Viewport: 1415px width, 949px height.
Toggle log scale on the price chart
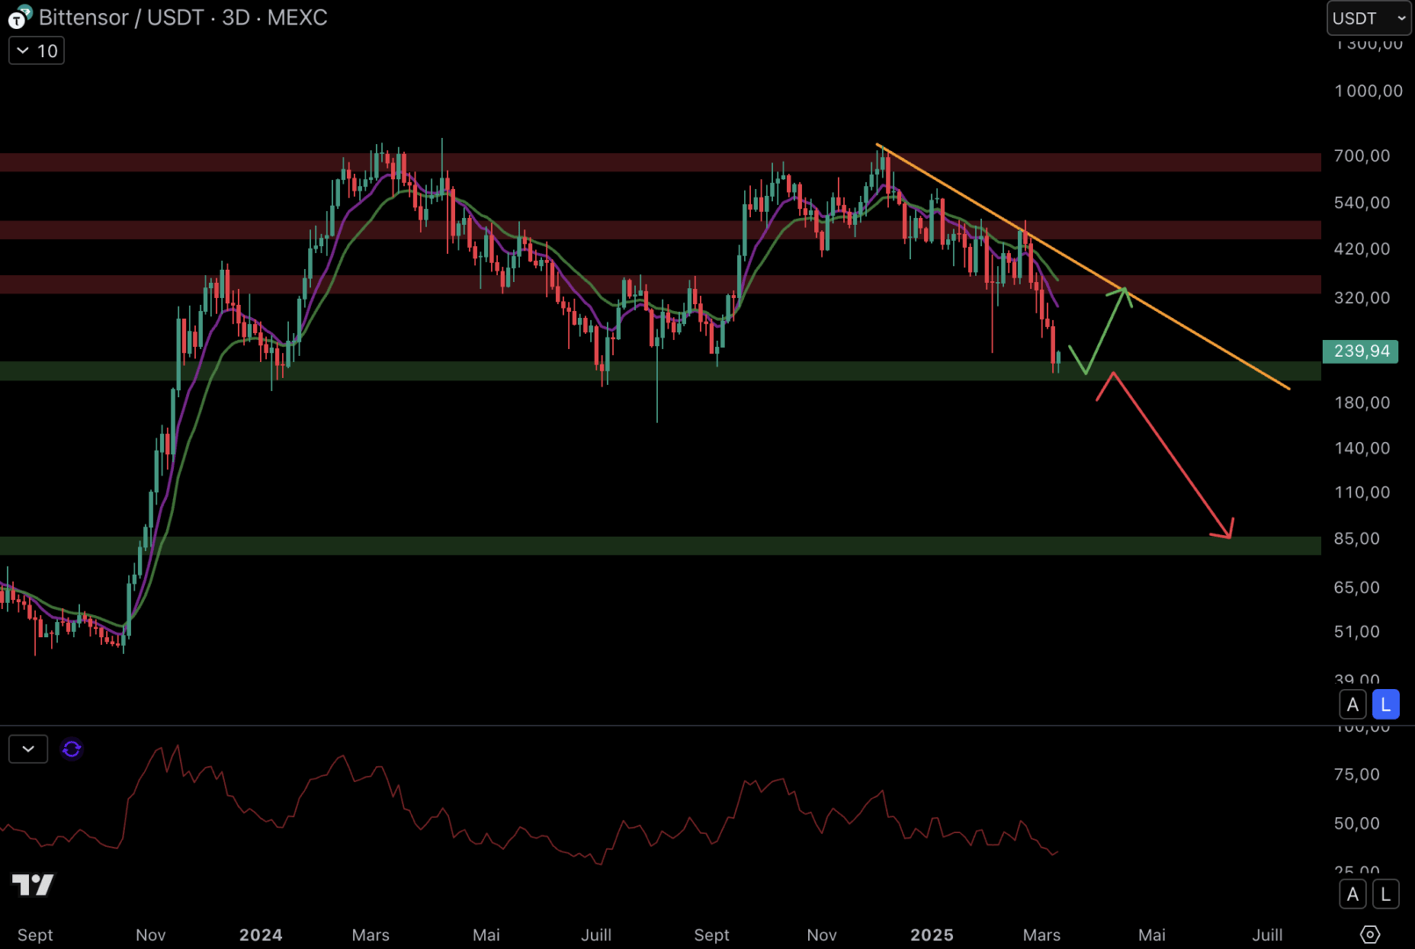click(1386, 705)
